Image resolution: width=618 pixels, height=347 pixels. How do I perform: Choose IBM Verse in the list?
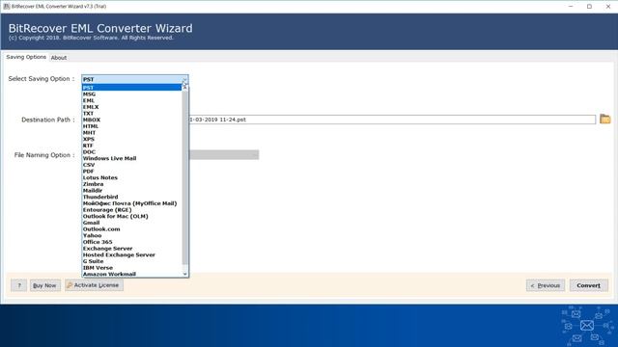(131, 268)
